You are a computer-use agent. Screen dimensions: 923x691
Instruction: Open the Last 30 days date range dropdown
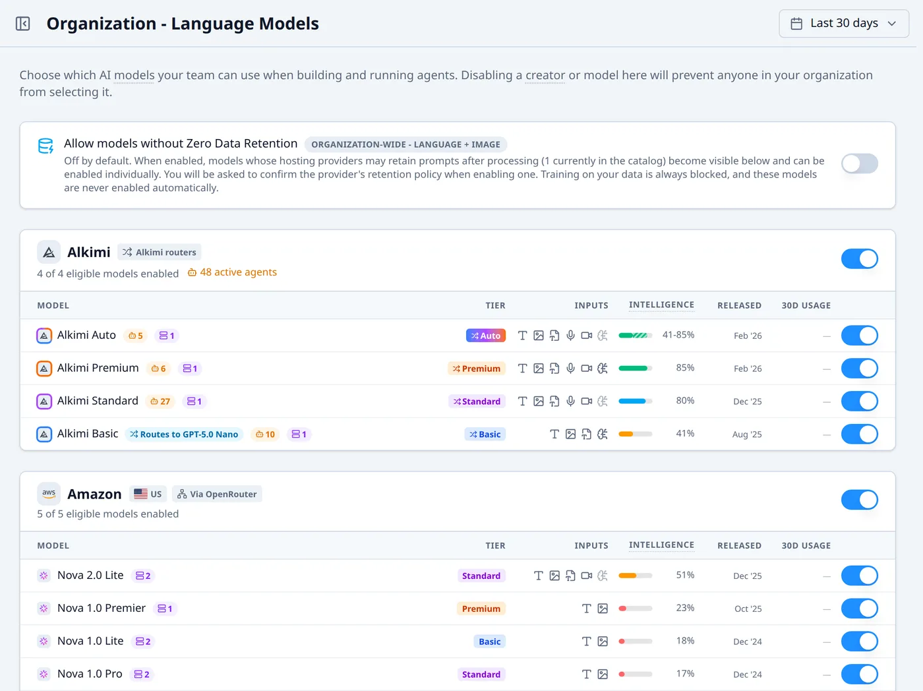(x=844, y=23)
